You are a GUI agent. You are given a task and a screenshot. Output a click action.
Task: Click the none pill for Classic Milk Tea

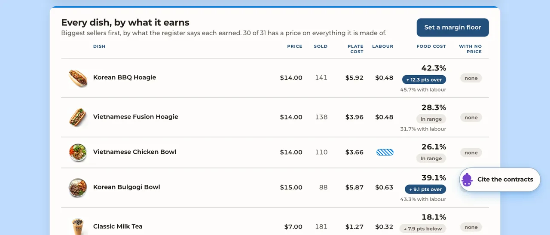[x=471, y=227]
